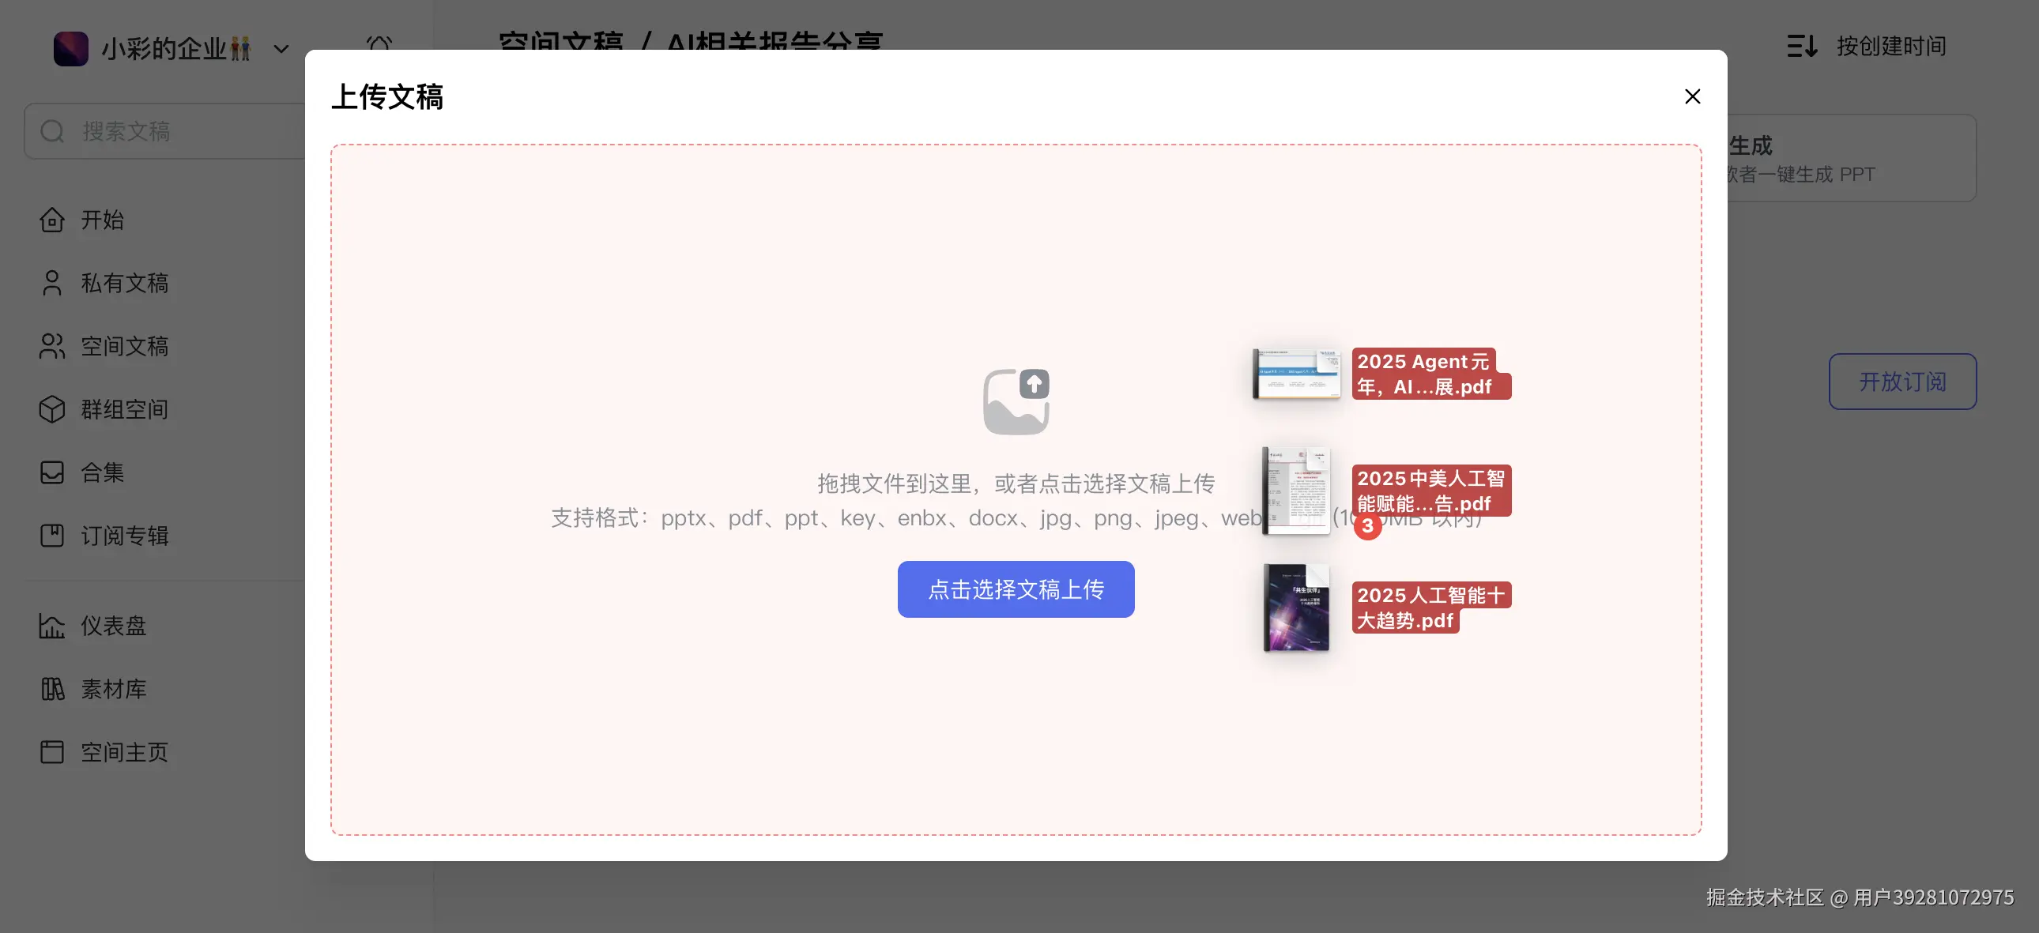Expand the 小彩的企业 workspace dropdown
This screenshot has height=933, width=2039.
(281, 49)
